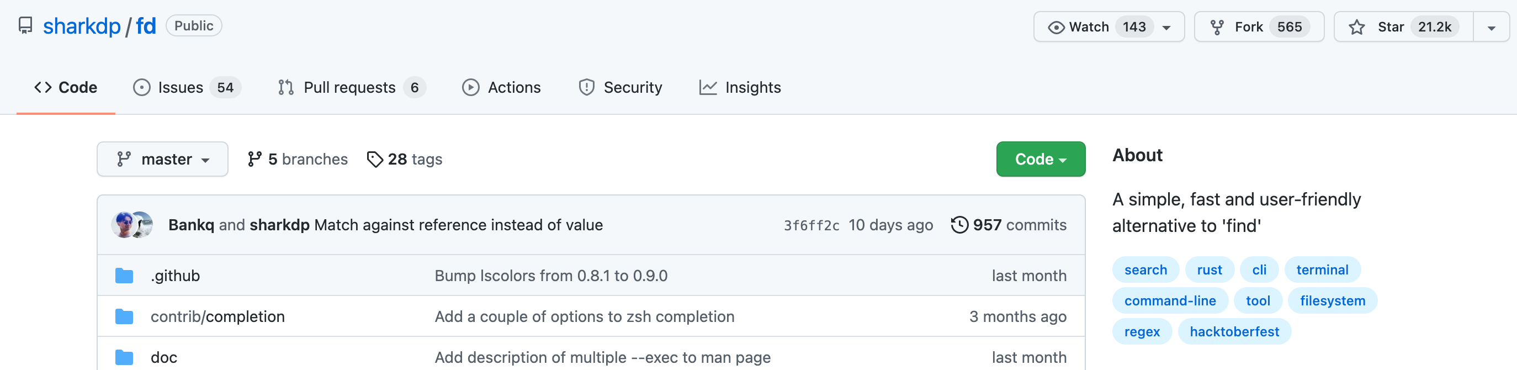Open commit hash 3f6ff2c
The image size is (1517, 370).
click(x=811, y=226)
